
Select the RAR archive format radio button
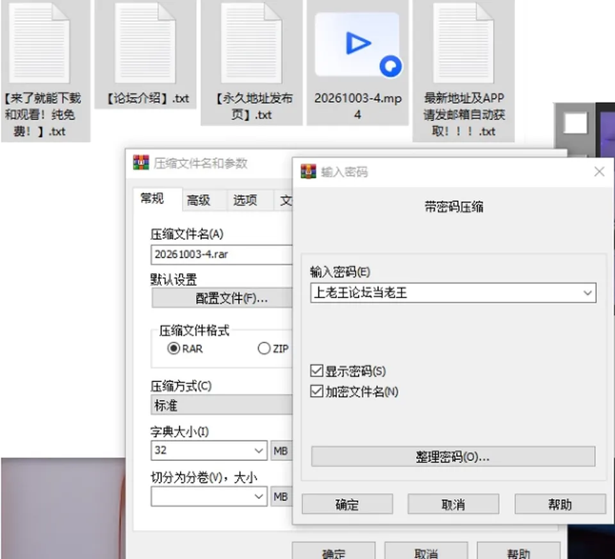[174, 348]
